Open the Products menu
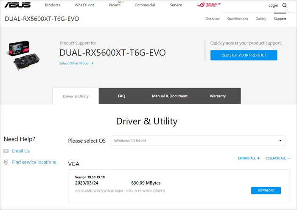This screenshot has width=297, height=210. tap(53, 5)
